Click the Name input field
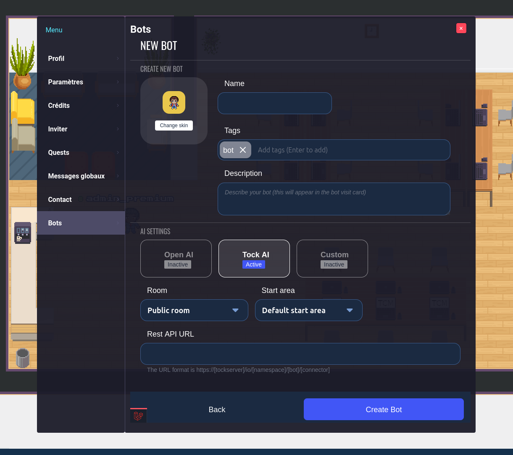513x455 pixels. pos(274,103)
